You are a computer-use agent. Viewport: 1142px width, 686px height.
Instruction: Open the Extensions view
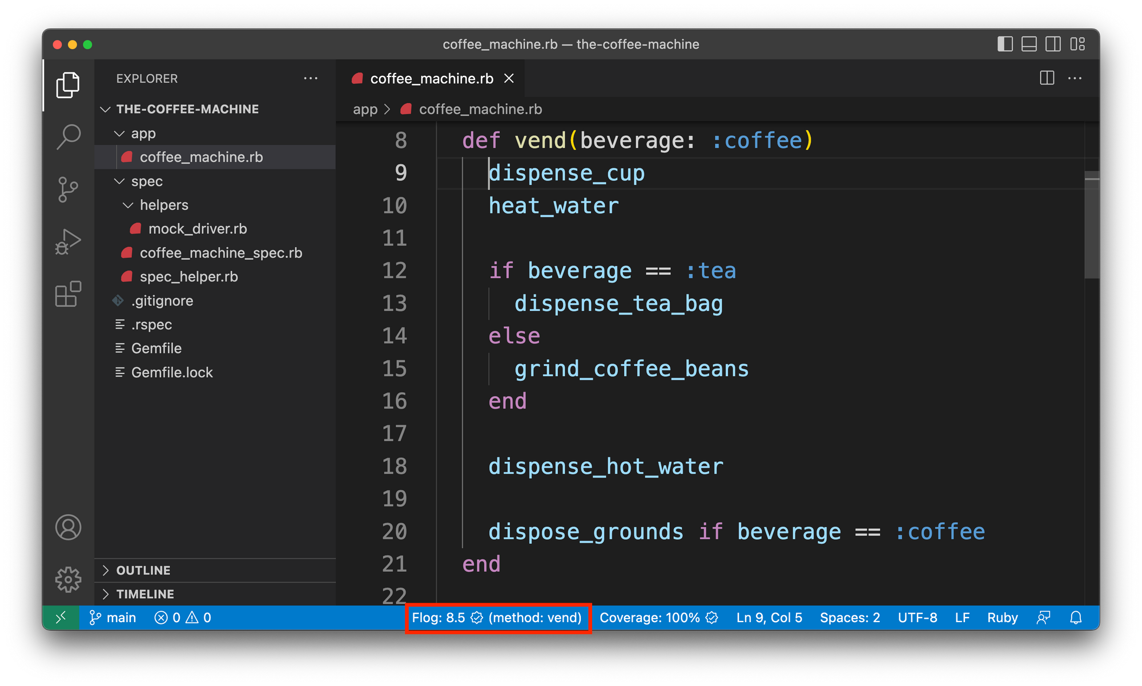point(69,294)
